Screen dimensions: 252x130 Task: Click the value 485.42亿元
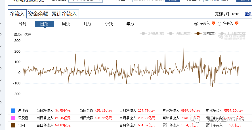103,110
